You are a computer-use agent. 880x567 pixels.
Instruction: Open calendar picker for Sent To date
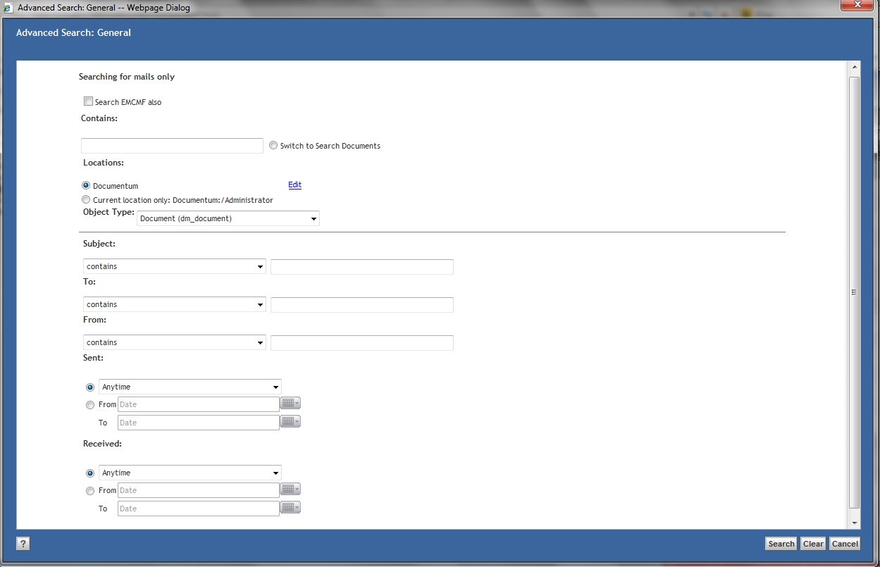coord(290,422)
